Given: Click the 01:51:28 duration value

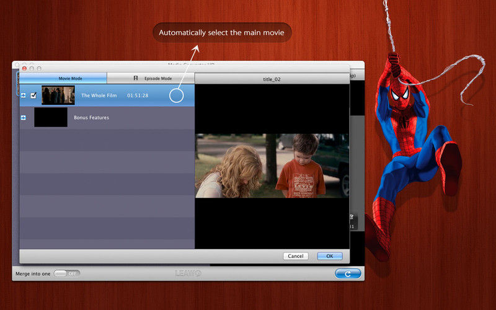Looking at the screenshot, I should click(138, 95).
